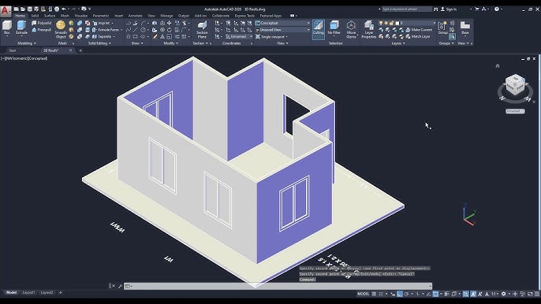Viewport: 541px width, 304px height.
Task: Click the command line input field
Action: 278,286
